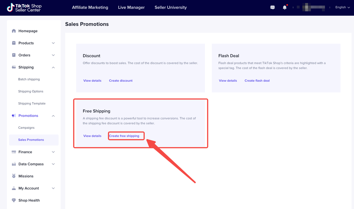This screenshot has height=209, width=354.
Task: Click the Finance card icon
Action: (14, 152)
